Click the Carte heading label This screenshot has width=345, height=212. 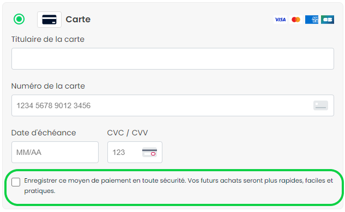coord(78,20)
